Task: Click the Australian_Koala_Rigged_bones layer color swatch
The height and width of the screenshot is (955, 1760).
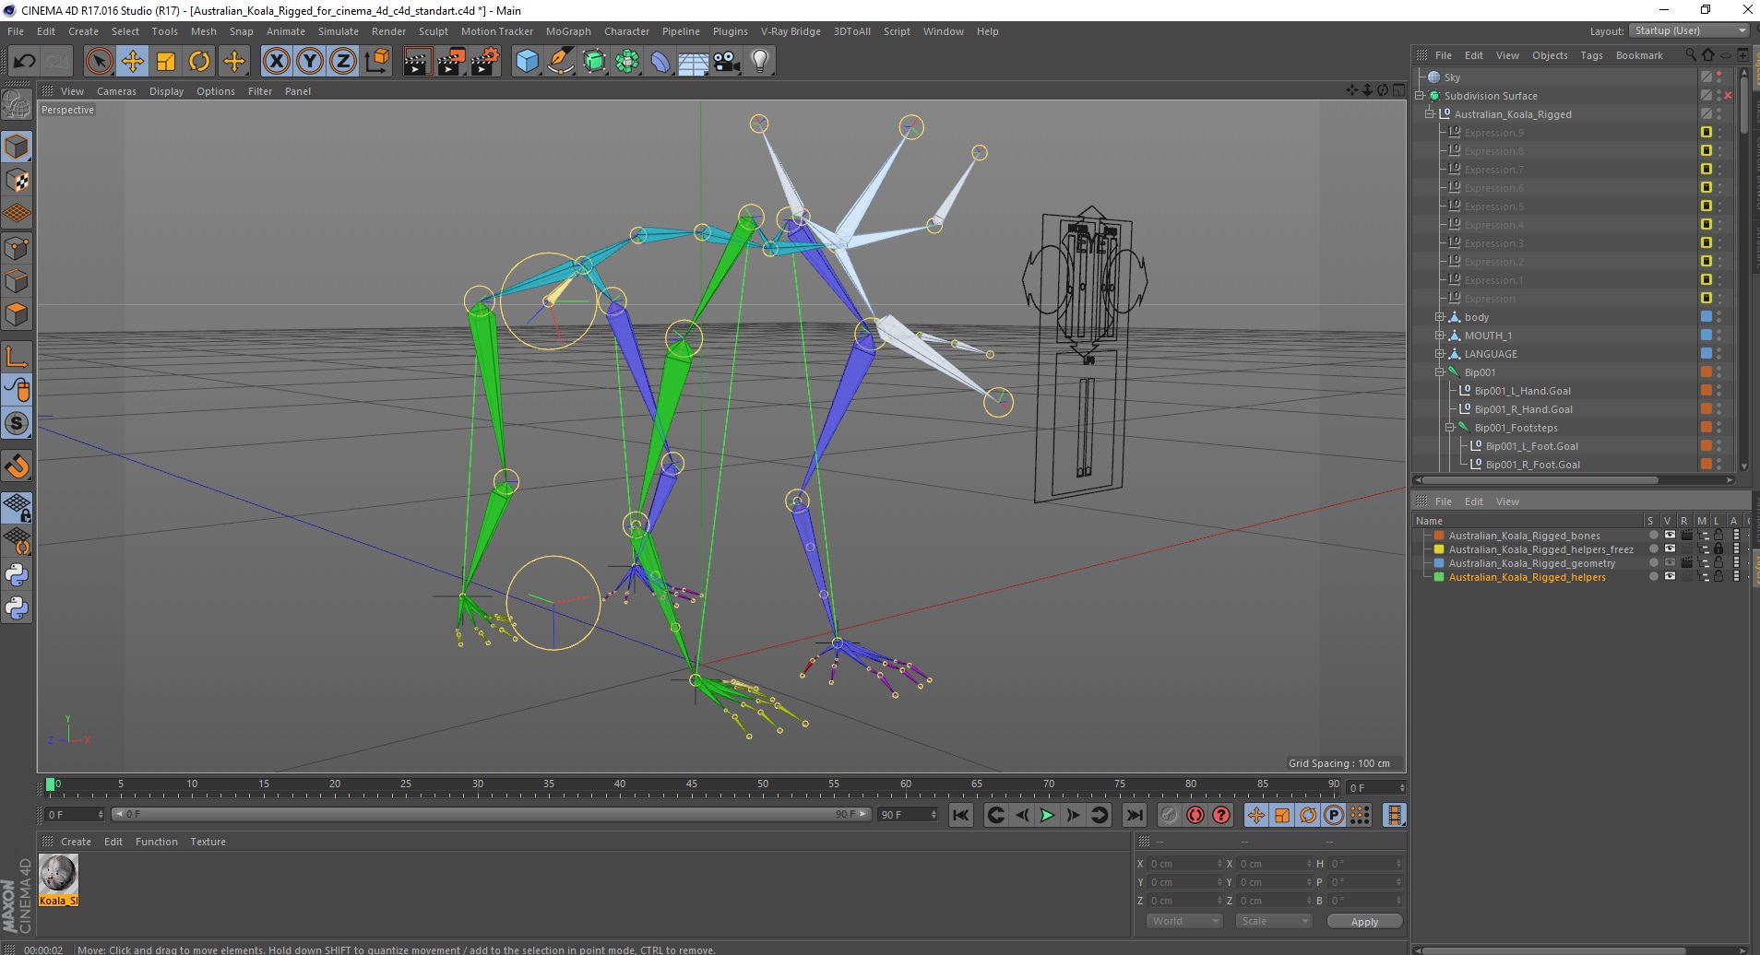Action: [x=1438, y=536]
